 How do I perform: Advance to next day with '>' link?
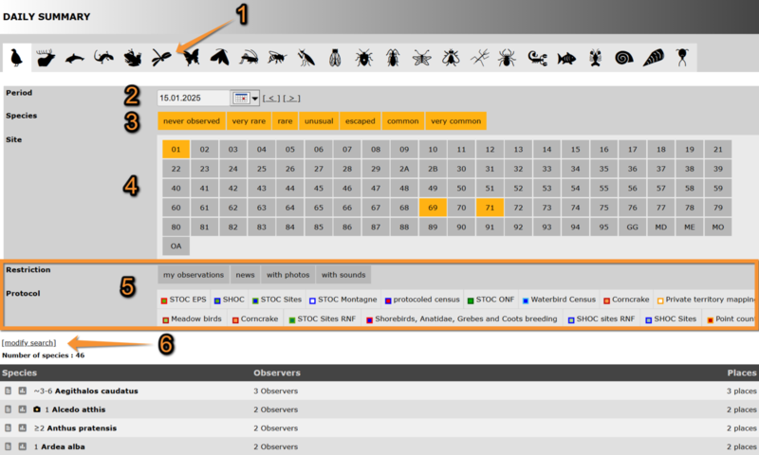291,98
